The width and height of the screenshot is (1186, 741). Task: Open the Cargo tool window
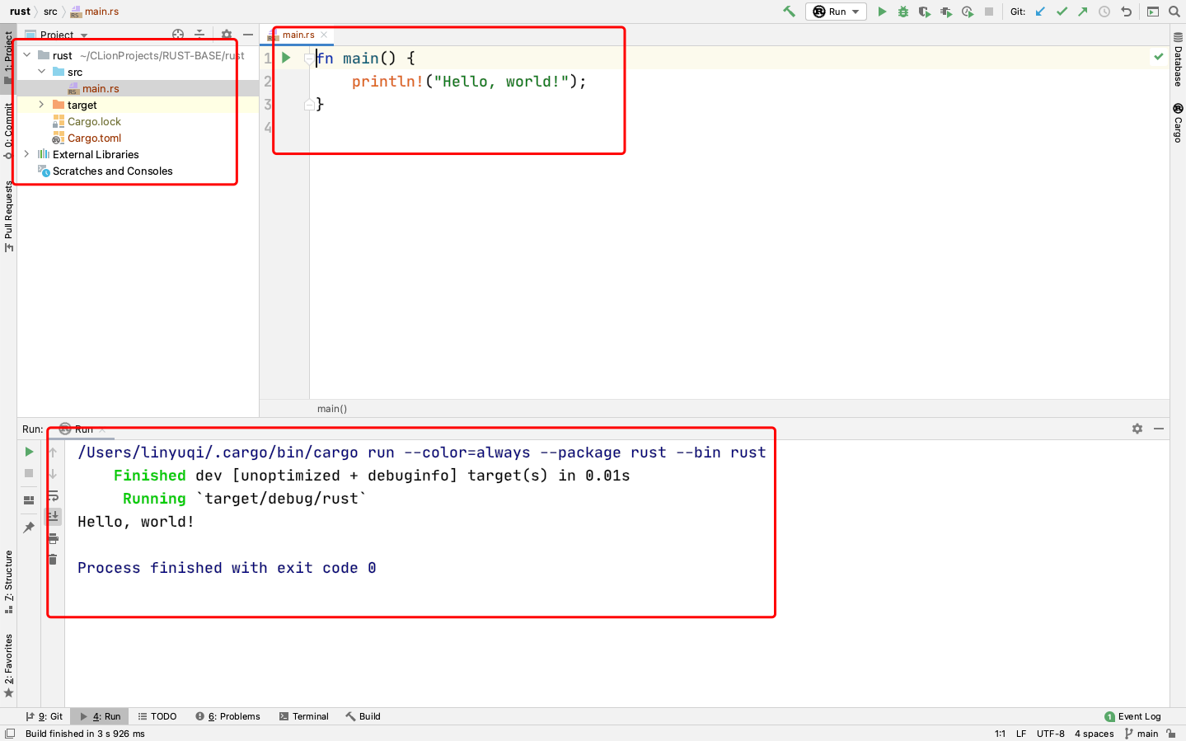click(x=1178, y=123)
